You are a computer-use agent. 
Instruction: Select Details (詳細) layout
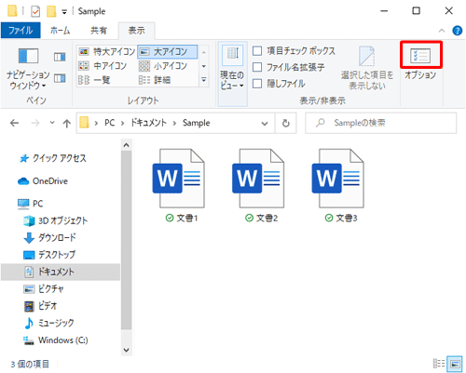(155, 80)
